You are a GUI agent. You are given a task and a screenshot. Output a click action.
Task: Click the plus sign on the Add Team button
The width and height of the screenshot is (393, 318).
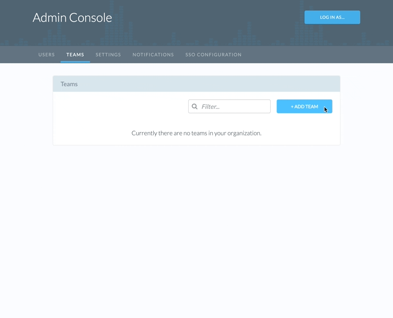[292, 106]
